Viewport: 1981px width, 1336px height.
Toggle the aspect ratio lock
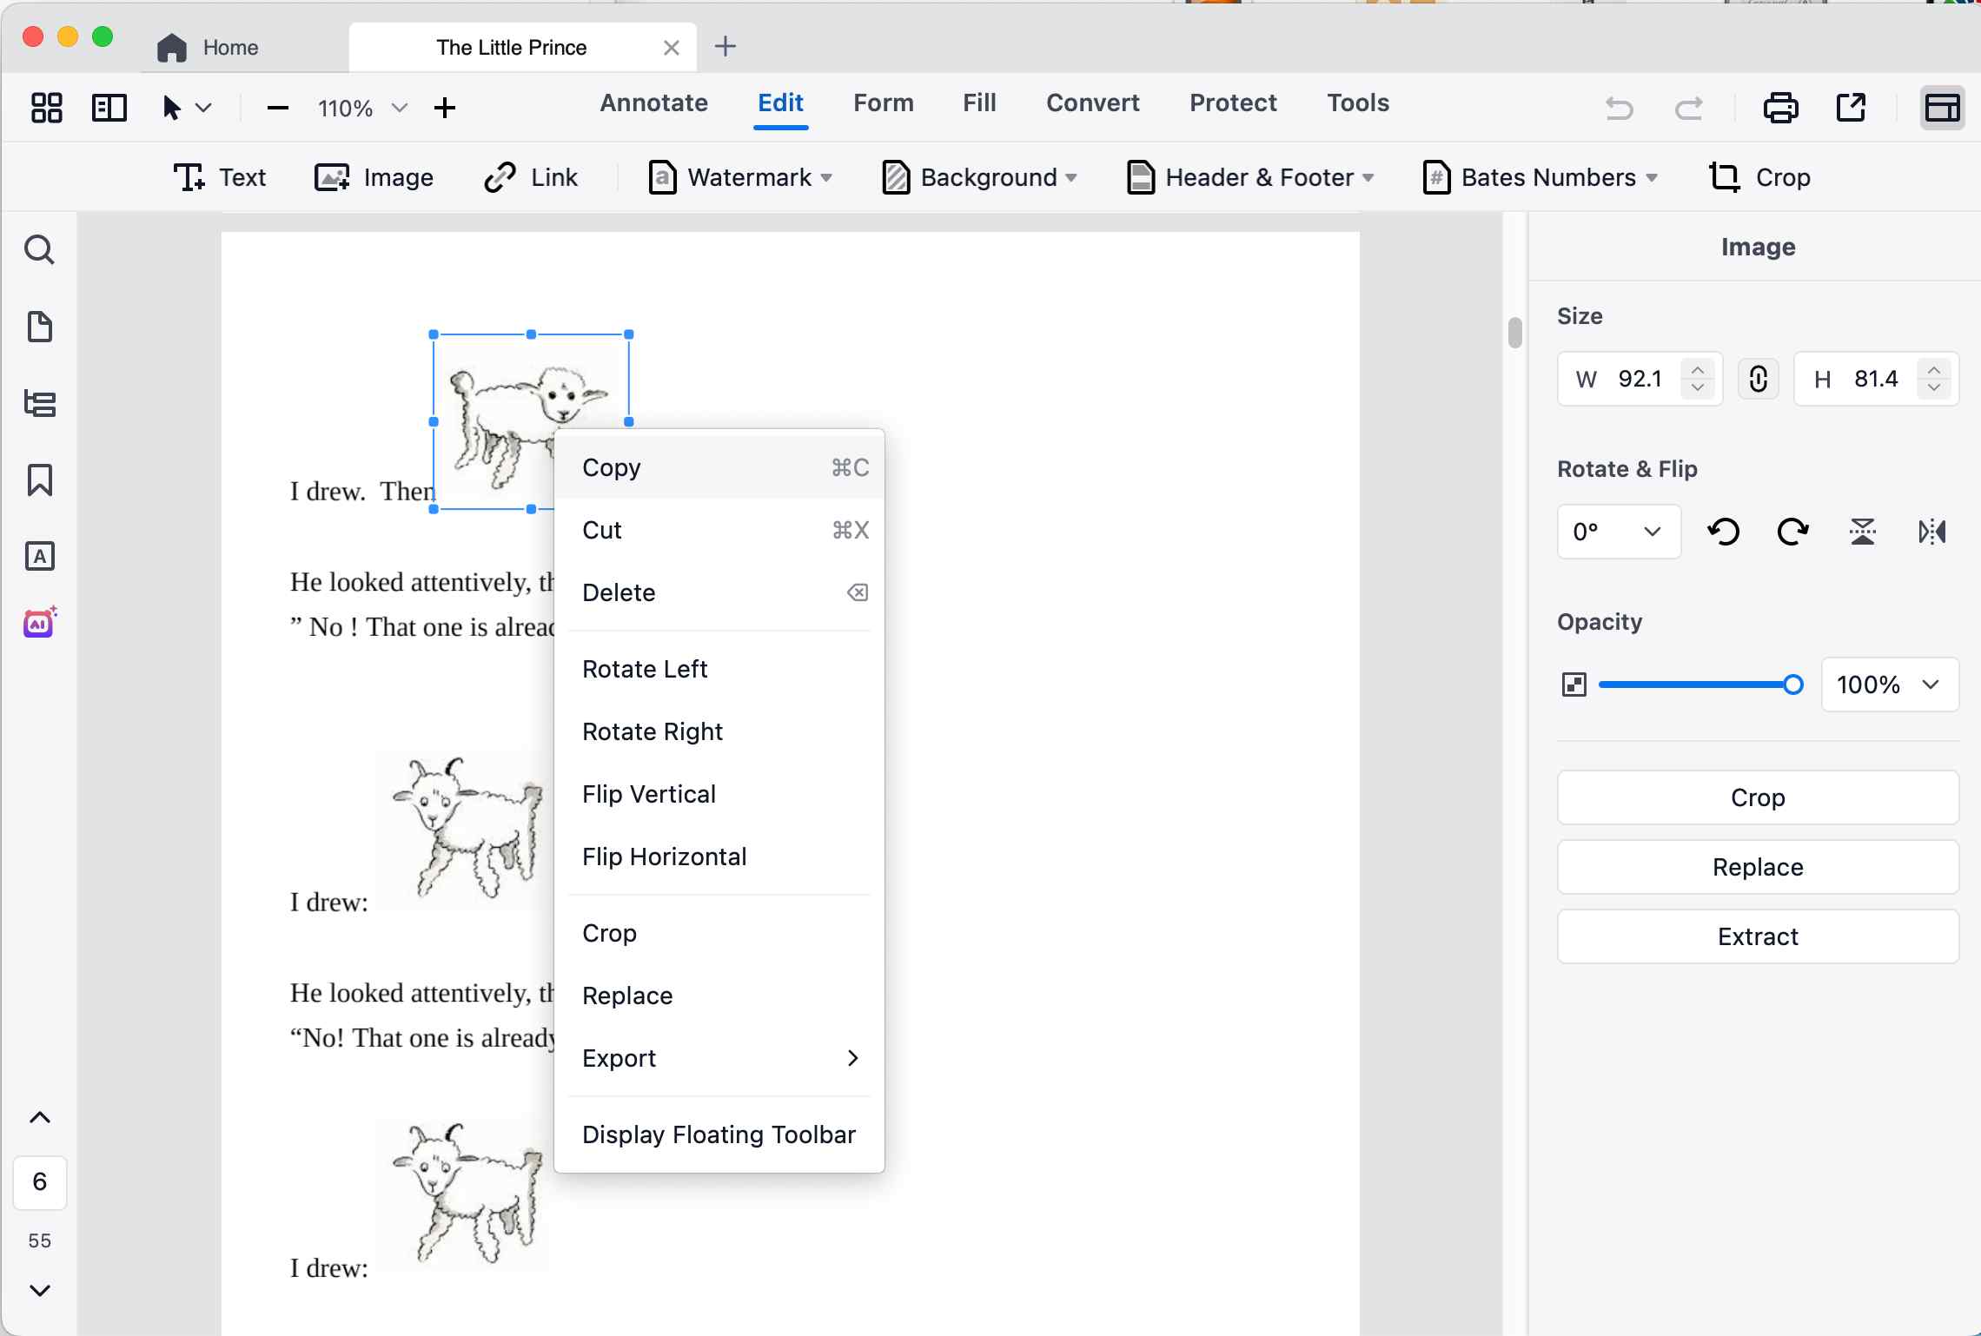[x=1758, y=379]
